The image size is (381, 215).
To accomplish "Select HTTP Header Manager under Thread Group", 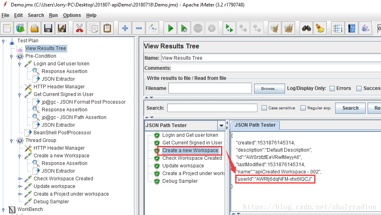I will 59,148.
